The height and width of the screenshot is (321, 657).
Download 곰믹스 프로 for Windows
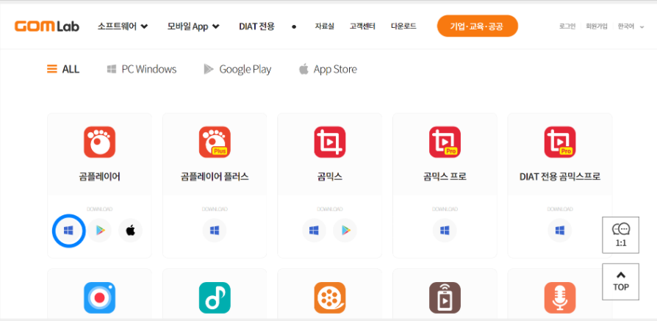[x=445, y=231]
